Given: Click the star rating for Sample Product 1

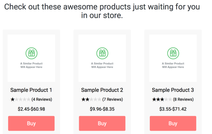Looking at the screenshot, I should point(20,99).
